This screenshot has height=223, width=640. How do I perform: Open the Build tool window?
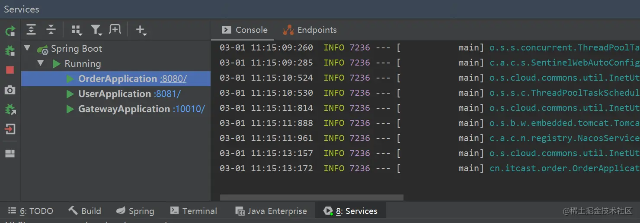[x=85, y=211]
